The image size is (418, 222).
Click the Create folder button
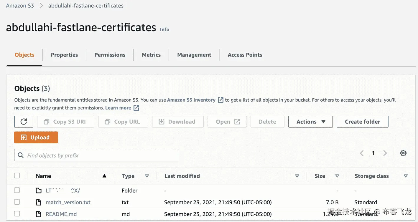pos(362,122)
